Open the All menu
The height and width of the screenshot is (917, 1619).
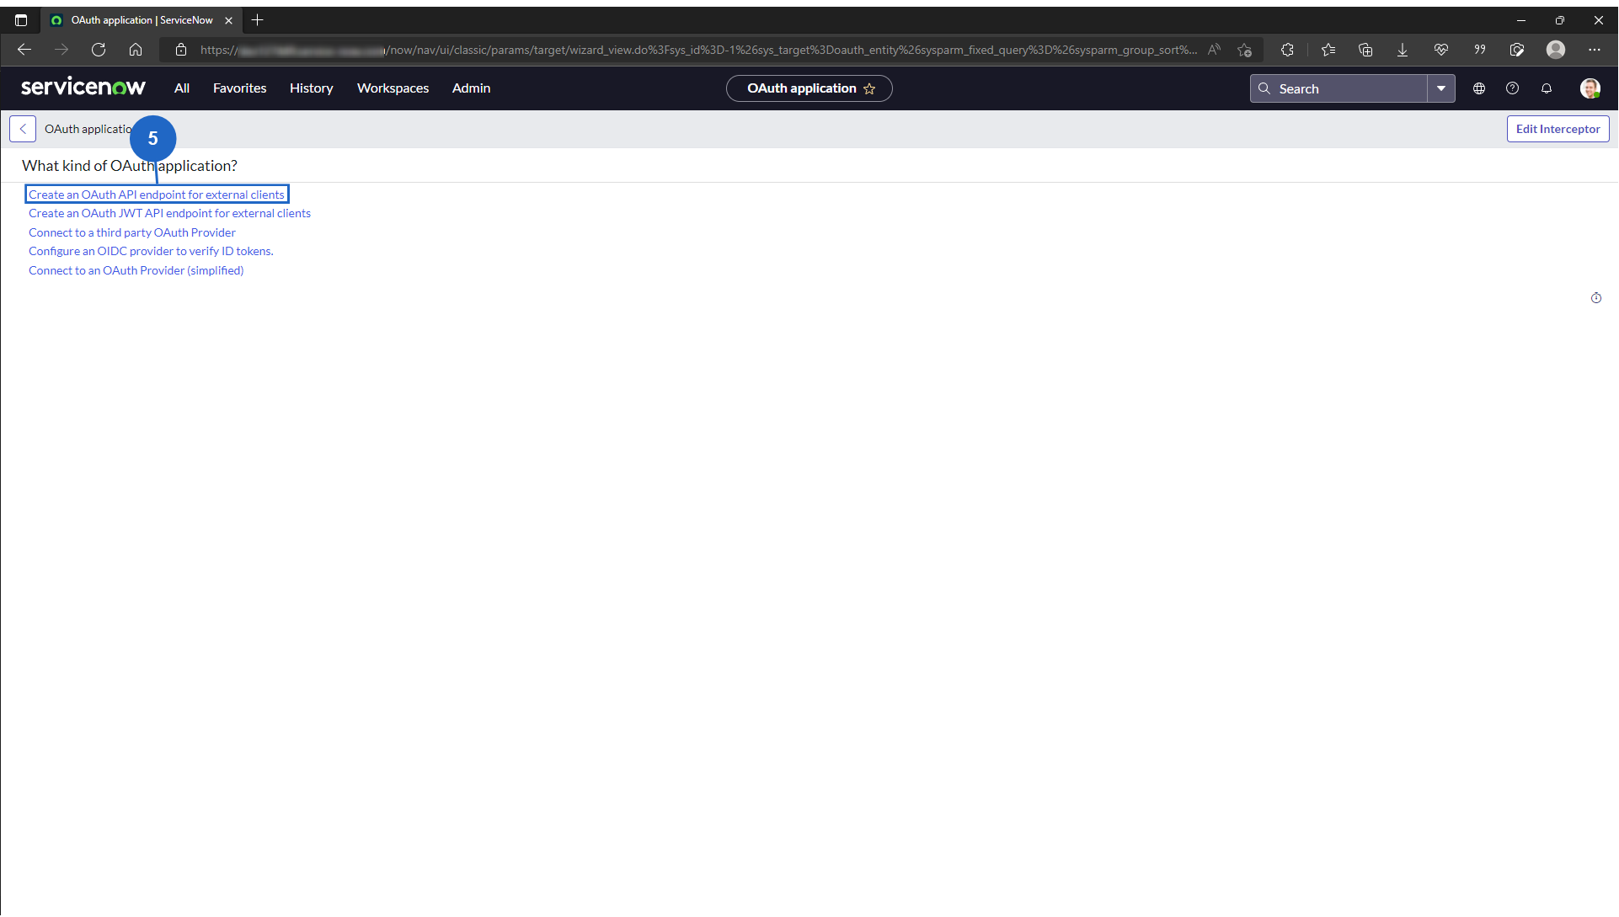click(181, 88)
